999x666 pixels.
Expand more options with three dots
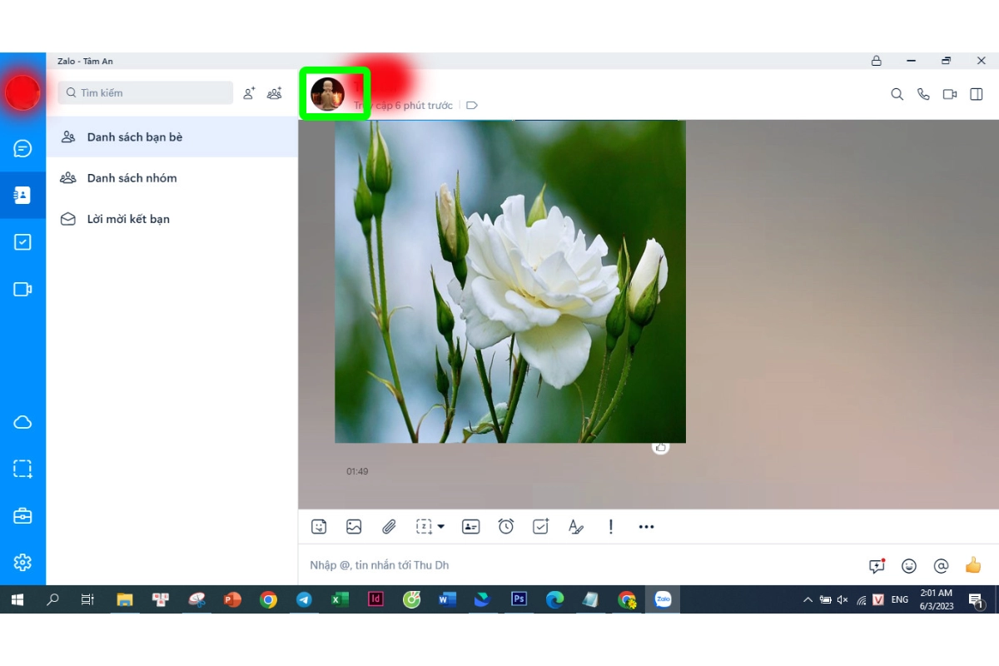pyautogui.click(x=646, y=526)
